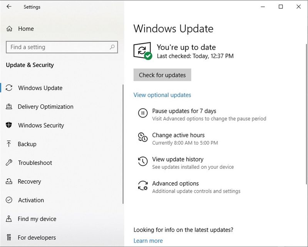Click the Advanced options gear-sync icon
308x247 pixels.
pos(143,185)
